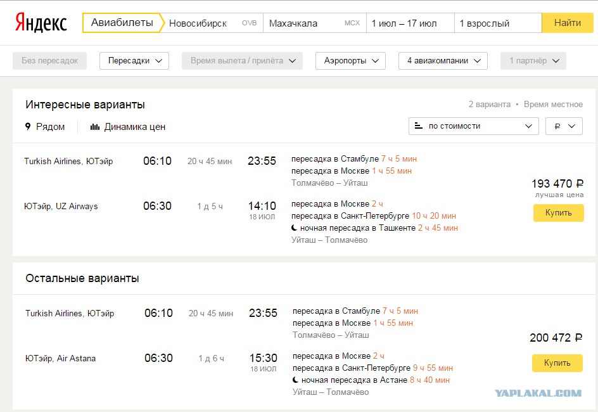Click the location pin icon next to Рядом

tap(28, 127)
